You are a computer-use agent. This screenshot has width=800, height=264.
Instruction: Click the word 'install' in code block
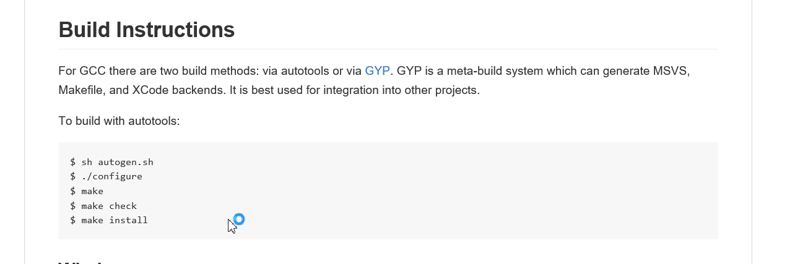click(128, 220)
